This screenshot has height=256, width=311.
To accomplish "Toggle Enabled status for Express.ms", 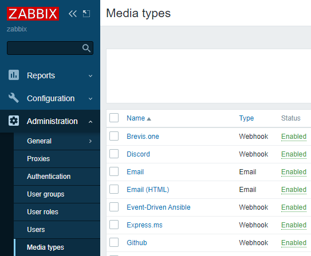I will coord(294,225).
